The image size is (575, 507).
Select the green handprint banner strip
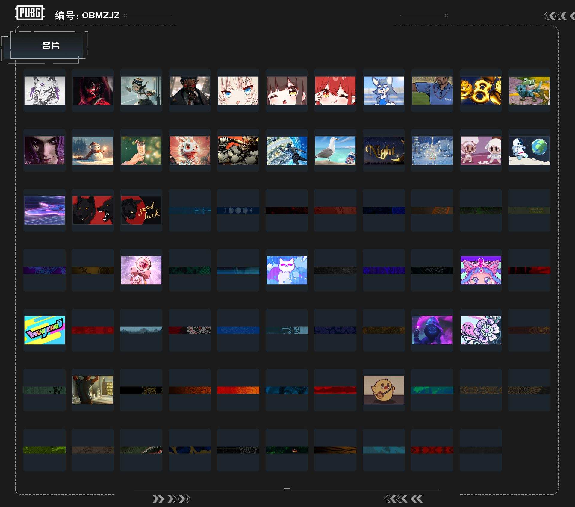tap(44, 390)
